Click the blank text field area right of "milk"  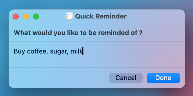click(134, 51)
